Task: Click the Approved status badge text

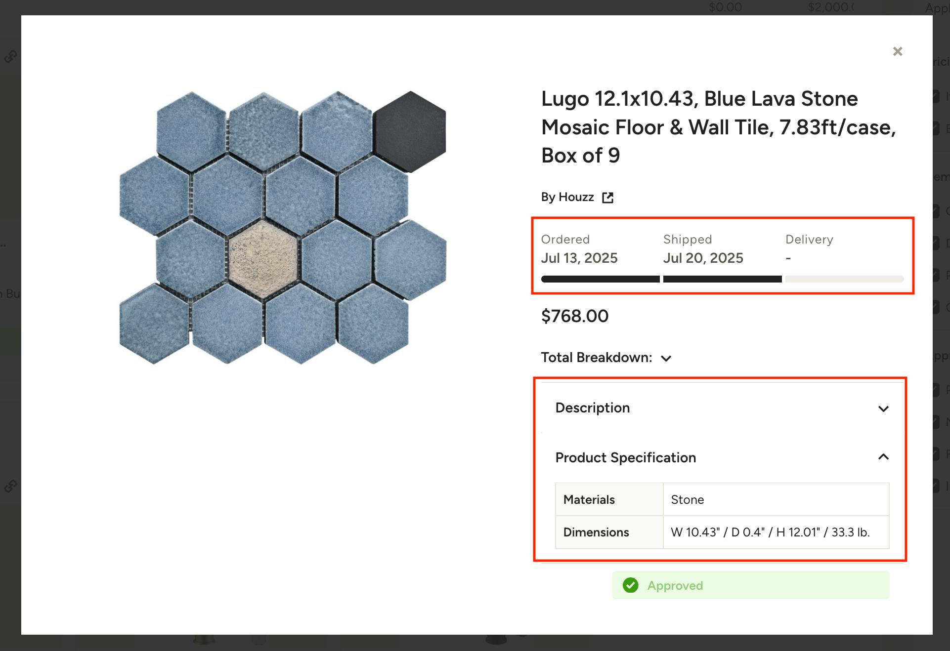Action: (675, 585)
